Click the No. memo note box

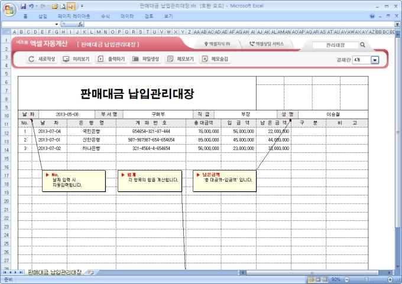point(74,181)
